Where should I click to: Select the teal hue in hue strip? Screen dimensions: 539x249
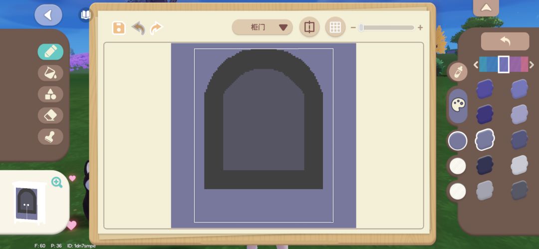pos(483,64)
